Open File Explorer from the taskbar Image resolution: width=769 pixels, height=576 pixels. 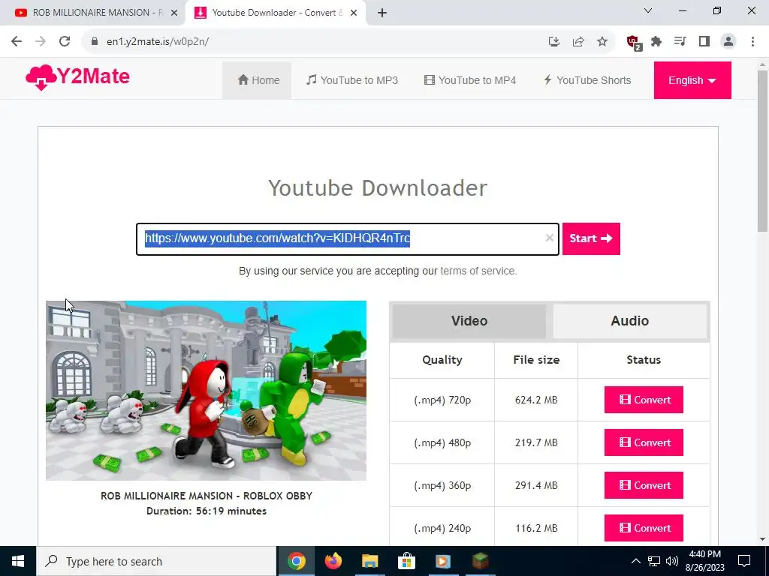click(x=369, y=561)
